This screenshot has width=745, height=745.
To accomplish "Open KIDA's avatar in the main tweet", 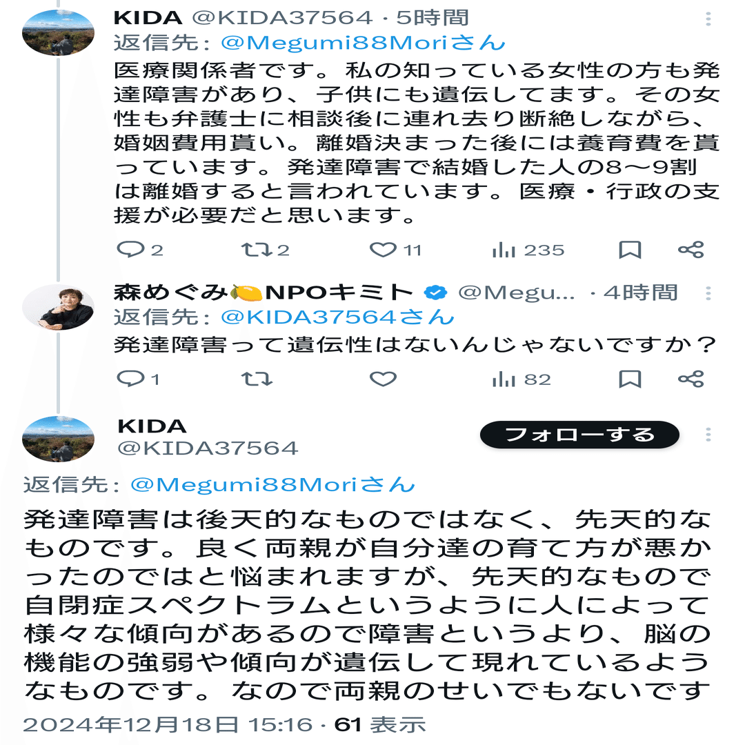I will pyautogui.click(x=58, y=439).
